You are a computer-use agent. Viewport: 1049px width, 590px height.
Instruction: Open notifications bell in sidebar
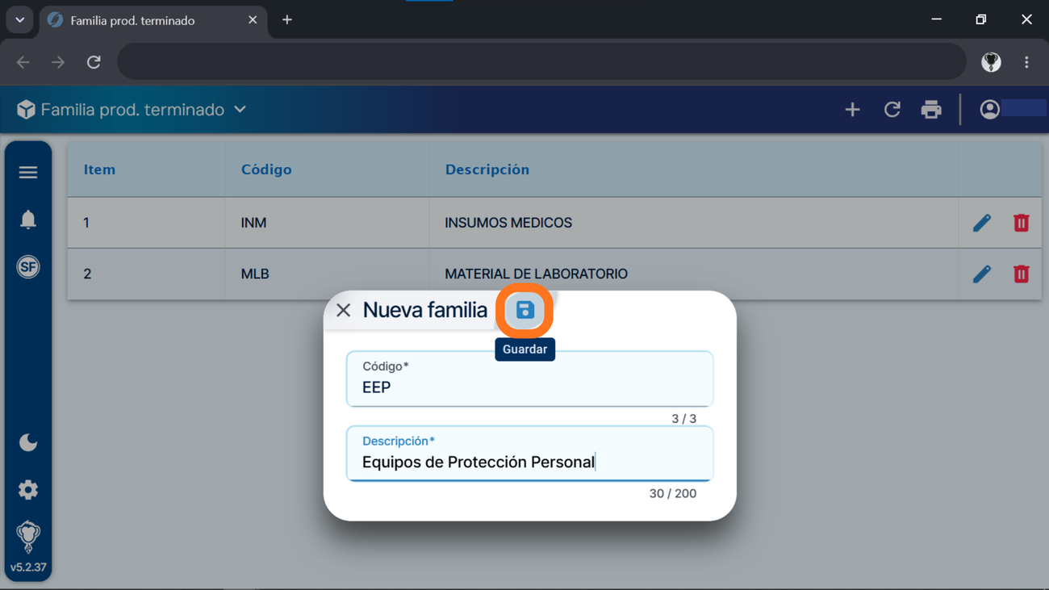pyautogui.click(x=28, y=220)
